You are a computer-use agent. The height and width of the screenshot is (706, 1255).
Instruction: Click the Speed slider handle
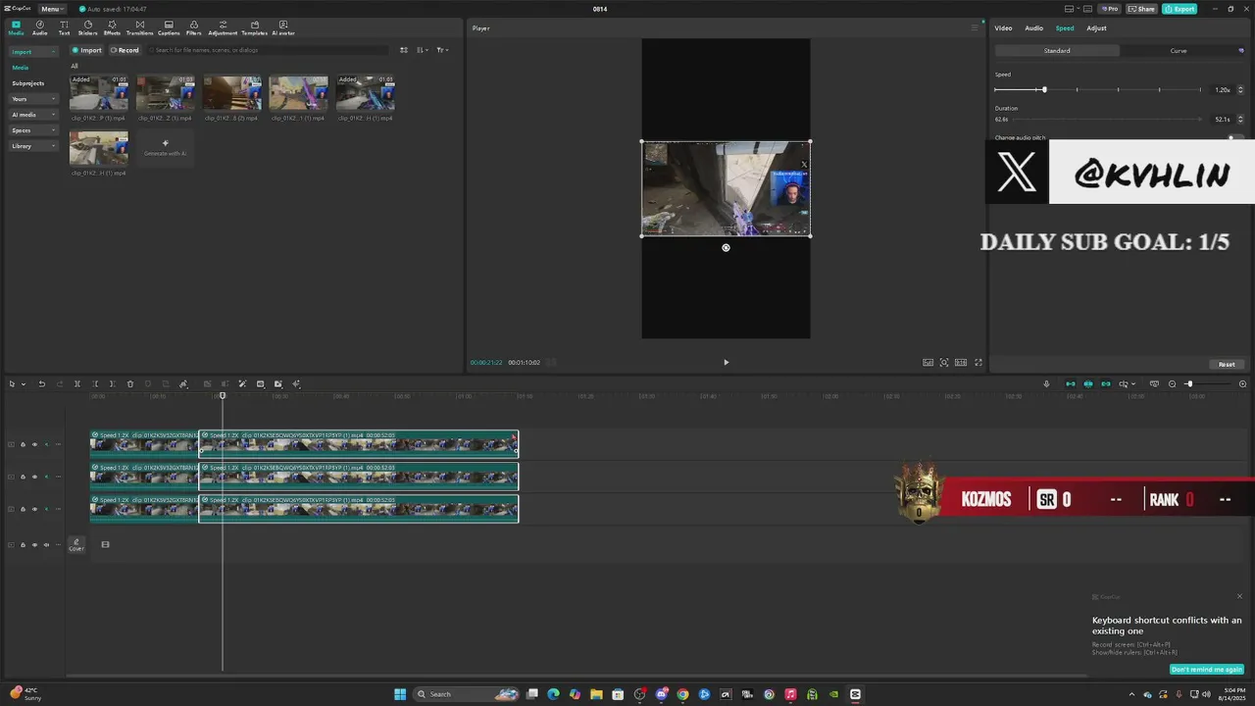pyautogui.click(x=1044, y=90)
